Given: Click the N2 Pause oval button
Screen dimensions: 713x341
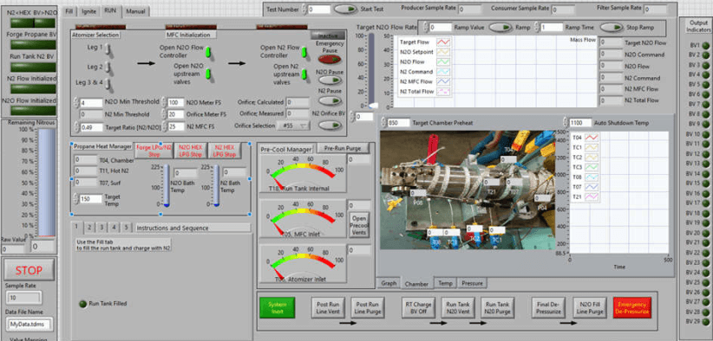Looking at the screenshot, I should (x=330, y=100).
